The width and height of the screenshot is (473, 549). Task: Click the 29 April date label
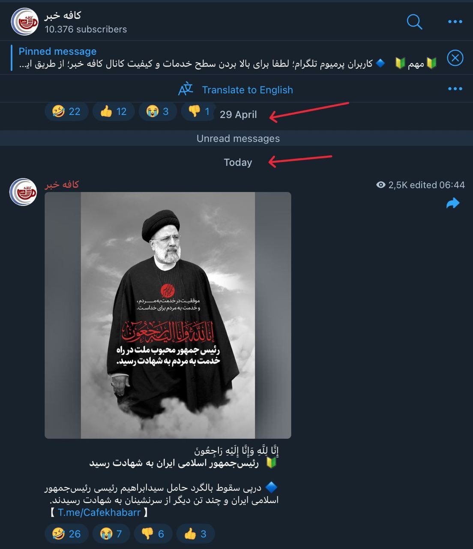click(x=238, y=115)
